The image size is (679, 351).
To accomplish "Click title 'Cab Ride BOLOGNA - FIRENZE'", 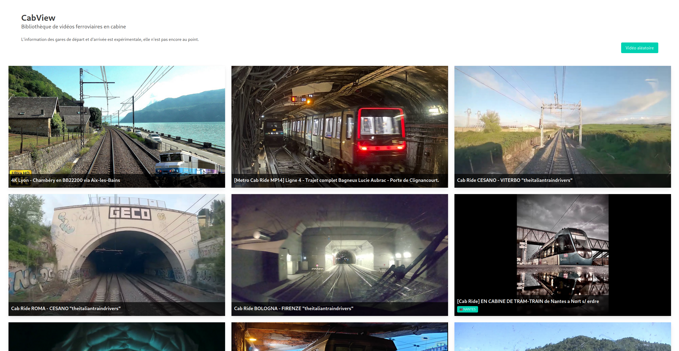I will click(293, 308).
